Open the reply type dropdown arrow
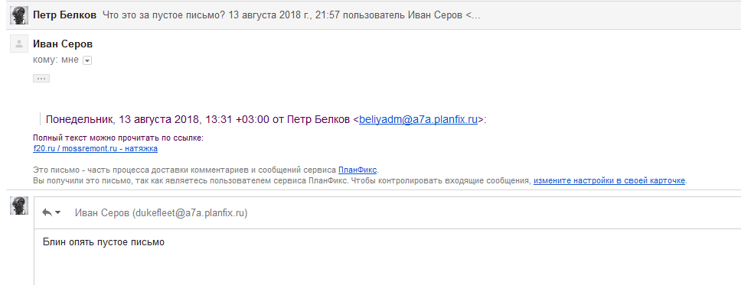 coord(58,213)
